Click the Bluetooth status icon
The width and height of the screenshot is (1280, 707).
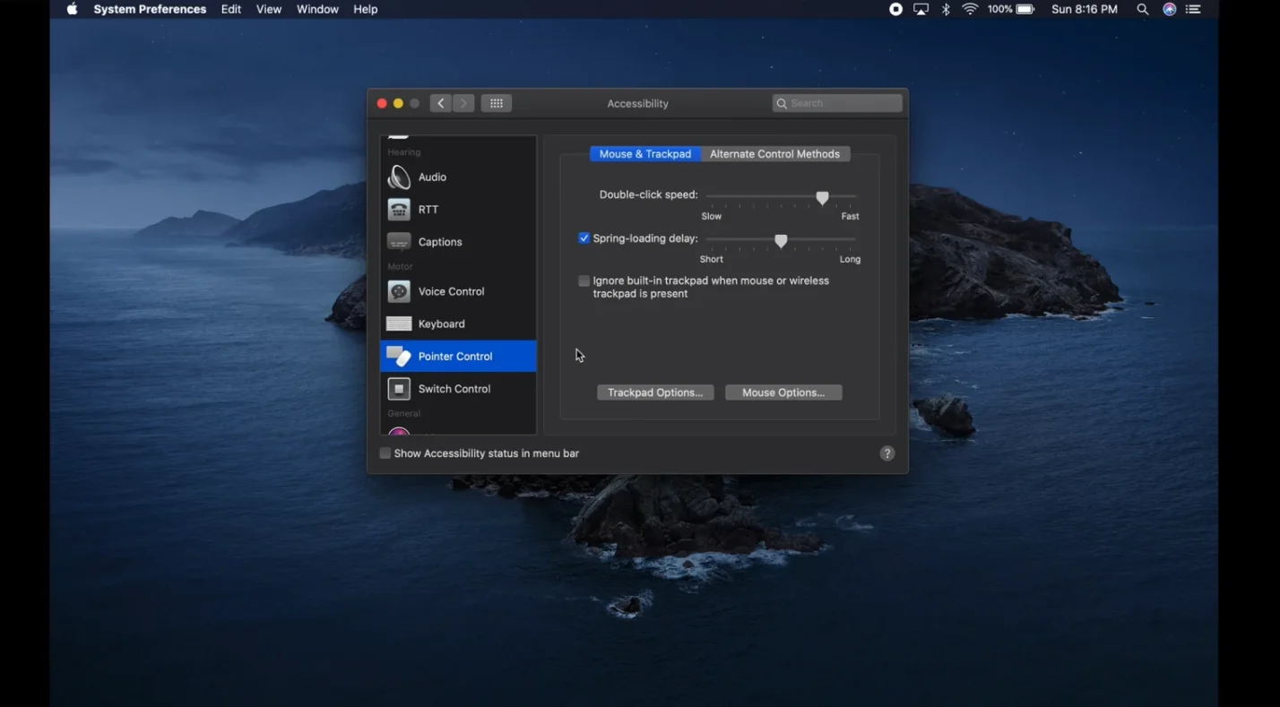[x=945, y=9]
